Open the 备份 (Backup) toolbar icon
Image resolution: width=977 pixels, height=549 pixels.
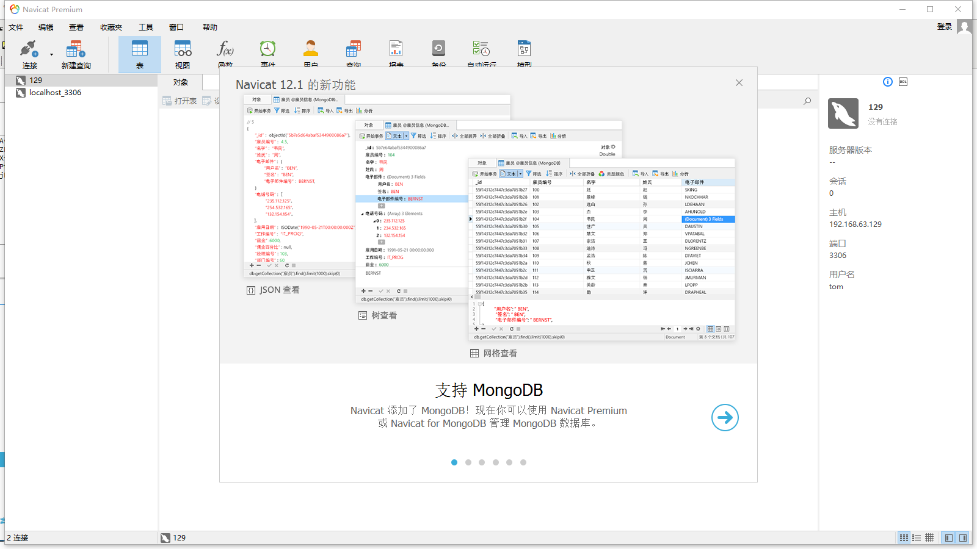coord(439,54)
